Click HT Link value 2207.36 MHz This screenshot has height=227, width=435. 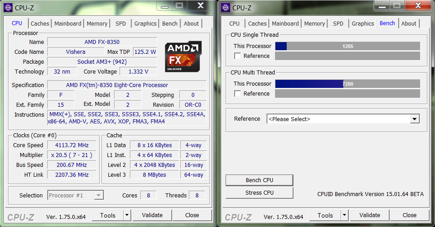[x=72, y=175]
